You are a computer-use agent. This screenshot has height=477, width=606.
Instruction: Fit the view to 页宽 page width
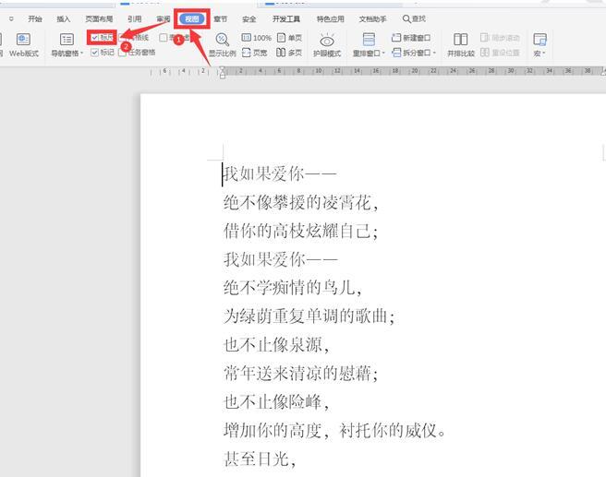254,53
